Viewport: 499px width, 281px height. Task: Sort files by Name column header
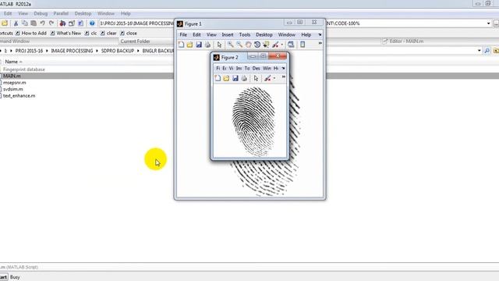[x=14, y=62]
